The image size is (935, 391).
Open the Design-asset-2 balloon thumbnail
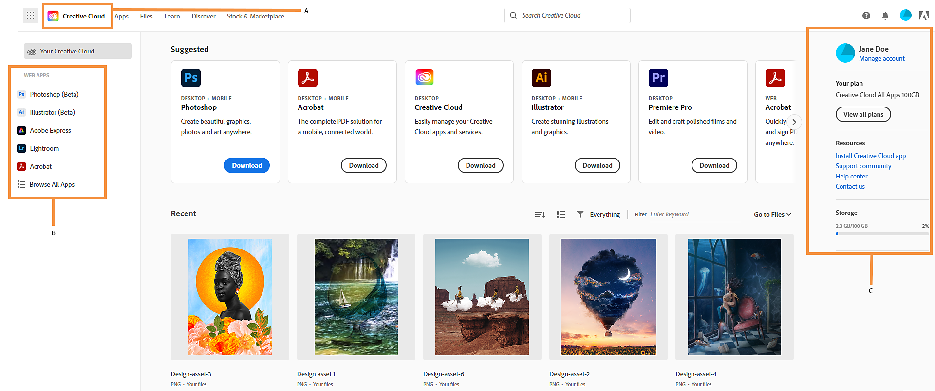(608, 297)
